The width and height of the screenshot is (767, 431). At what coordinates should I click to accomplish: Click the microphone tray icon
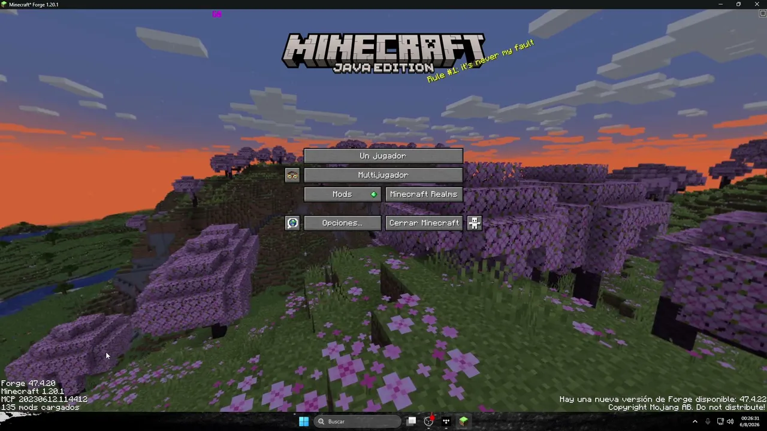tap(708, 421)
